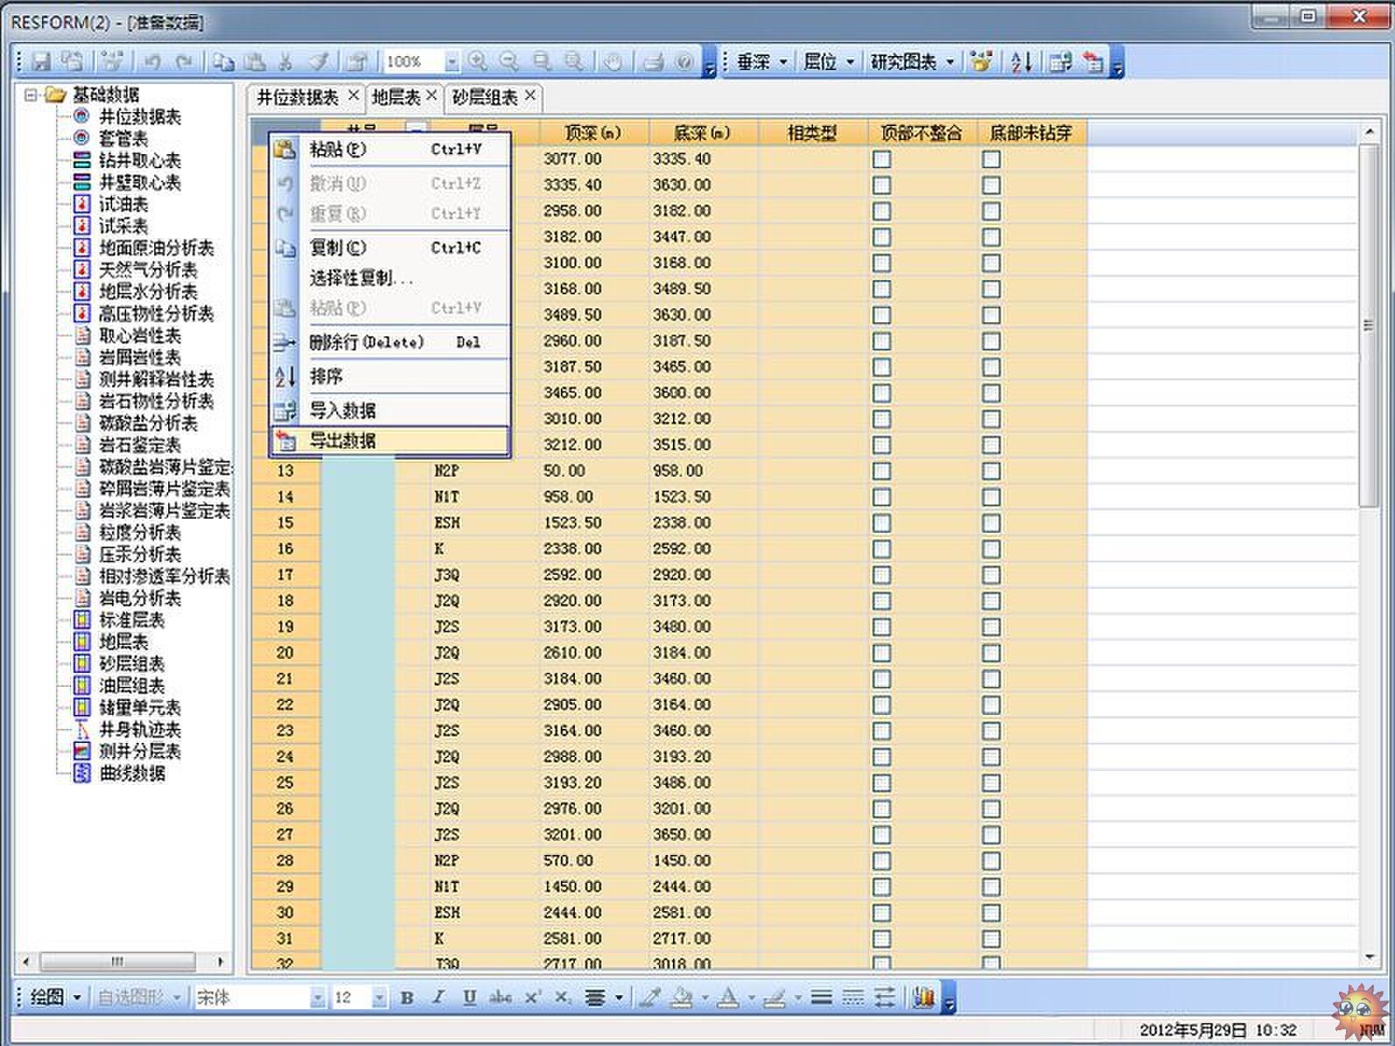Tick 顶部不整合 checkbox in row 13

[x=882, y=471]
